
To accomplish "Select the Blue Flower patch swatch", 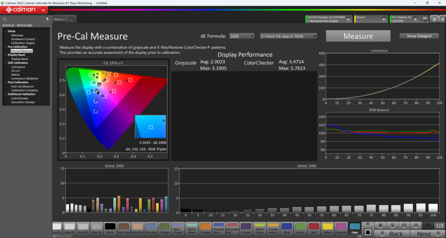I will [178, 229].
